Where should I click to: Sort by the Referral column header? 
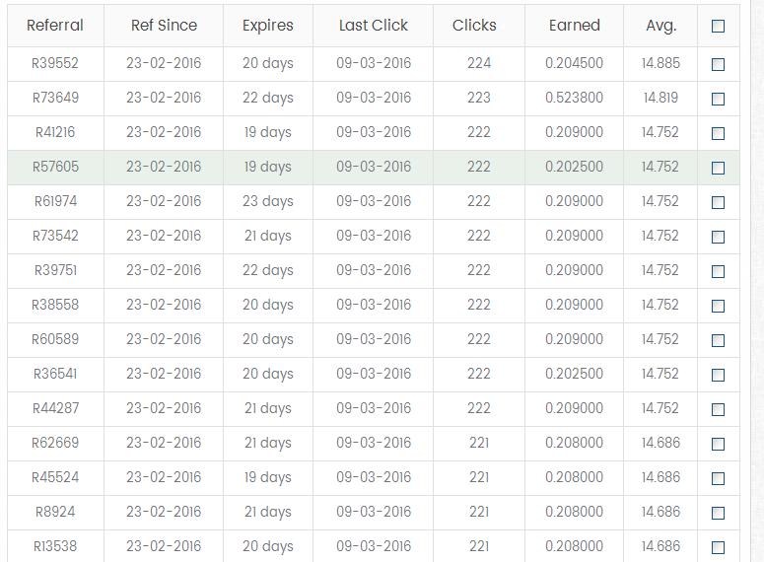[x=55, y=26]
